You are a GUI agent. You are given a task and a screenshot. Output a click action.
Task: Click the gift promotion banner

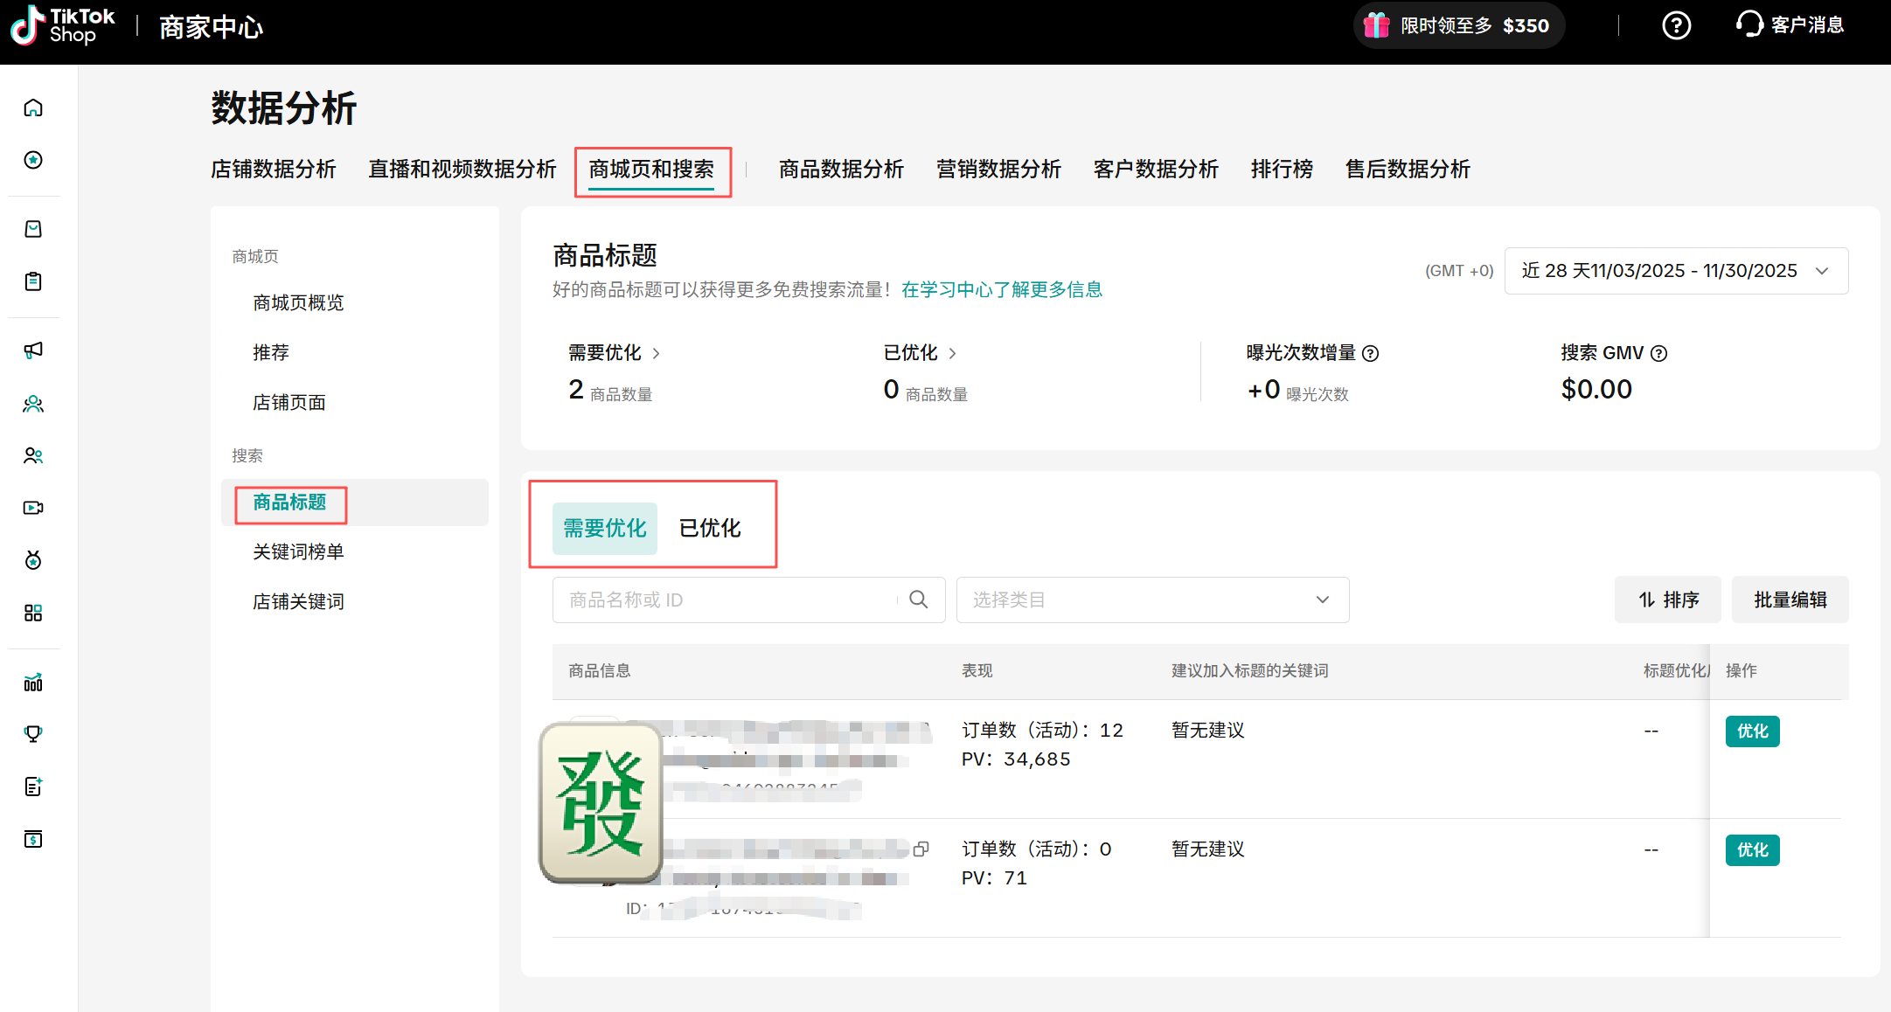1458,25
